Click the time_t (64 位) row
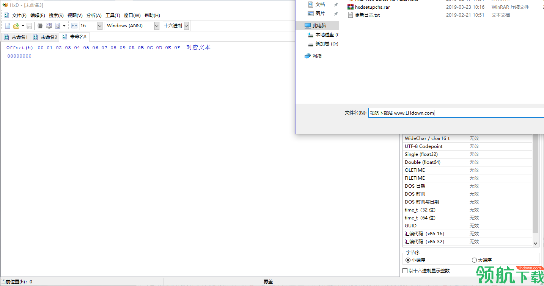Viewport: 544px width, 286px height. [x=467, y=218]
